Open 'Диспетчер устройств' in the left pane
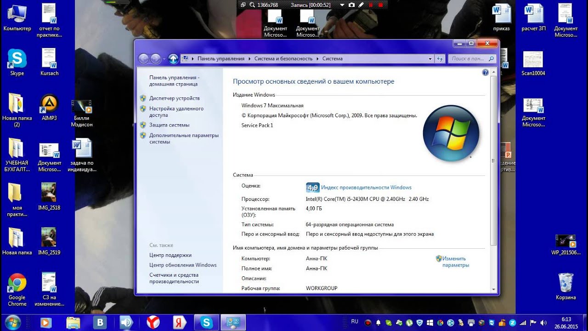 pyautogui.click(x=174, y=98)
